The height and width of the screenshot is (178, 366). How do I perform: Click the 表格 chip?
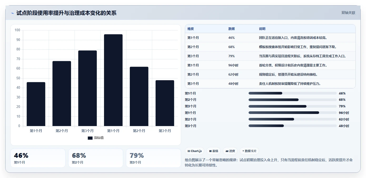(x=214, y=151)
